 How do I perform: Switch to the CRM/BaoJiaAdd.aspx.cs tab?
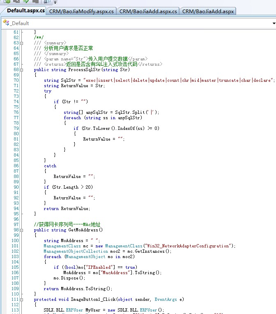pyautogui.click(x=148, y=11)
